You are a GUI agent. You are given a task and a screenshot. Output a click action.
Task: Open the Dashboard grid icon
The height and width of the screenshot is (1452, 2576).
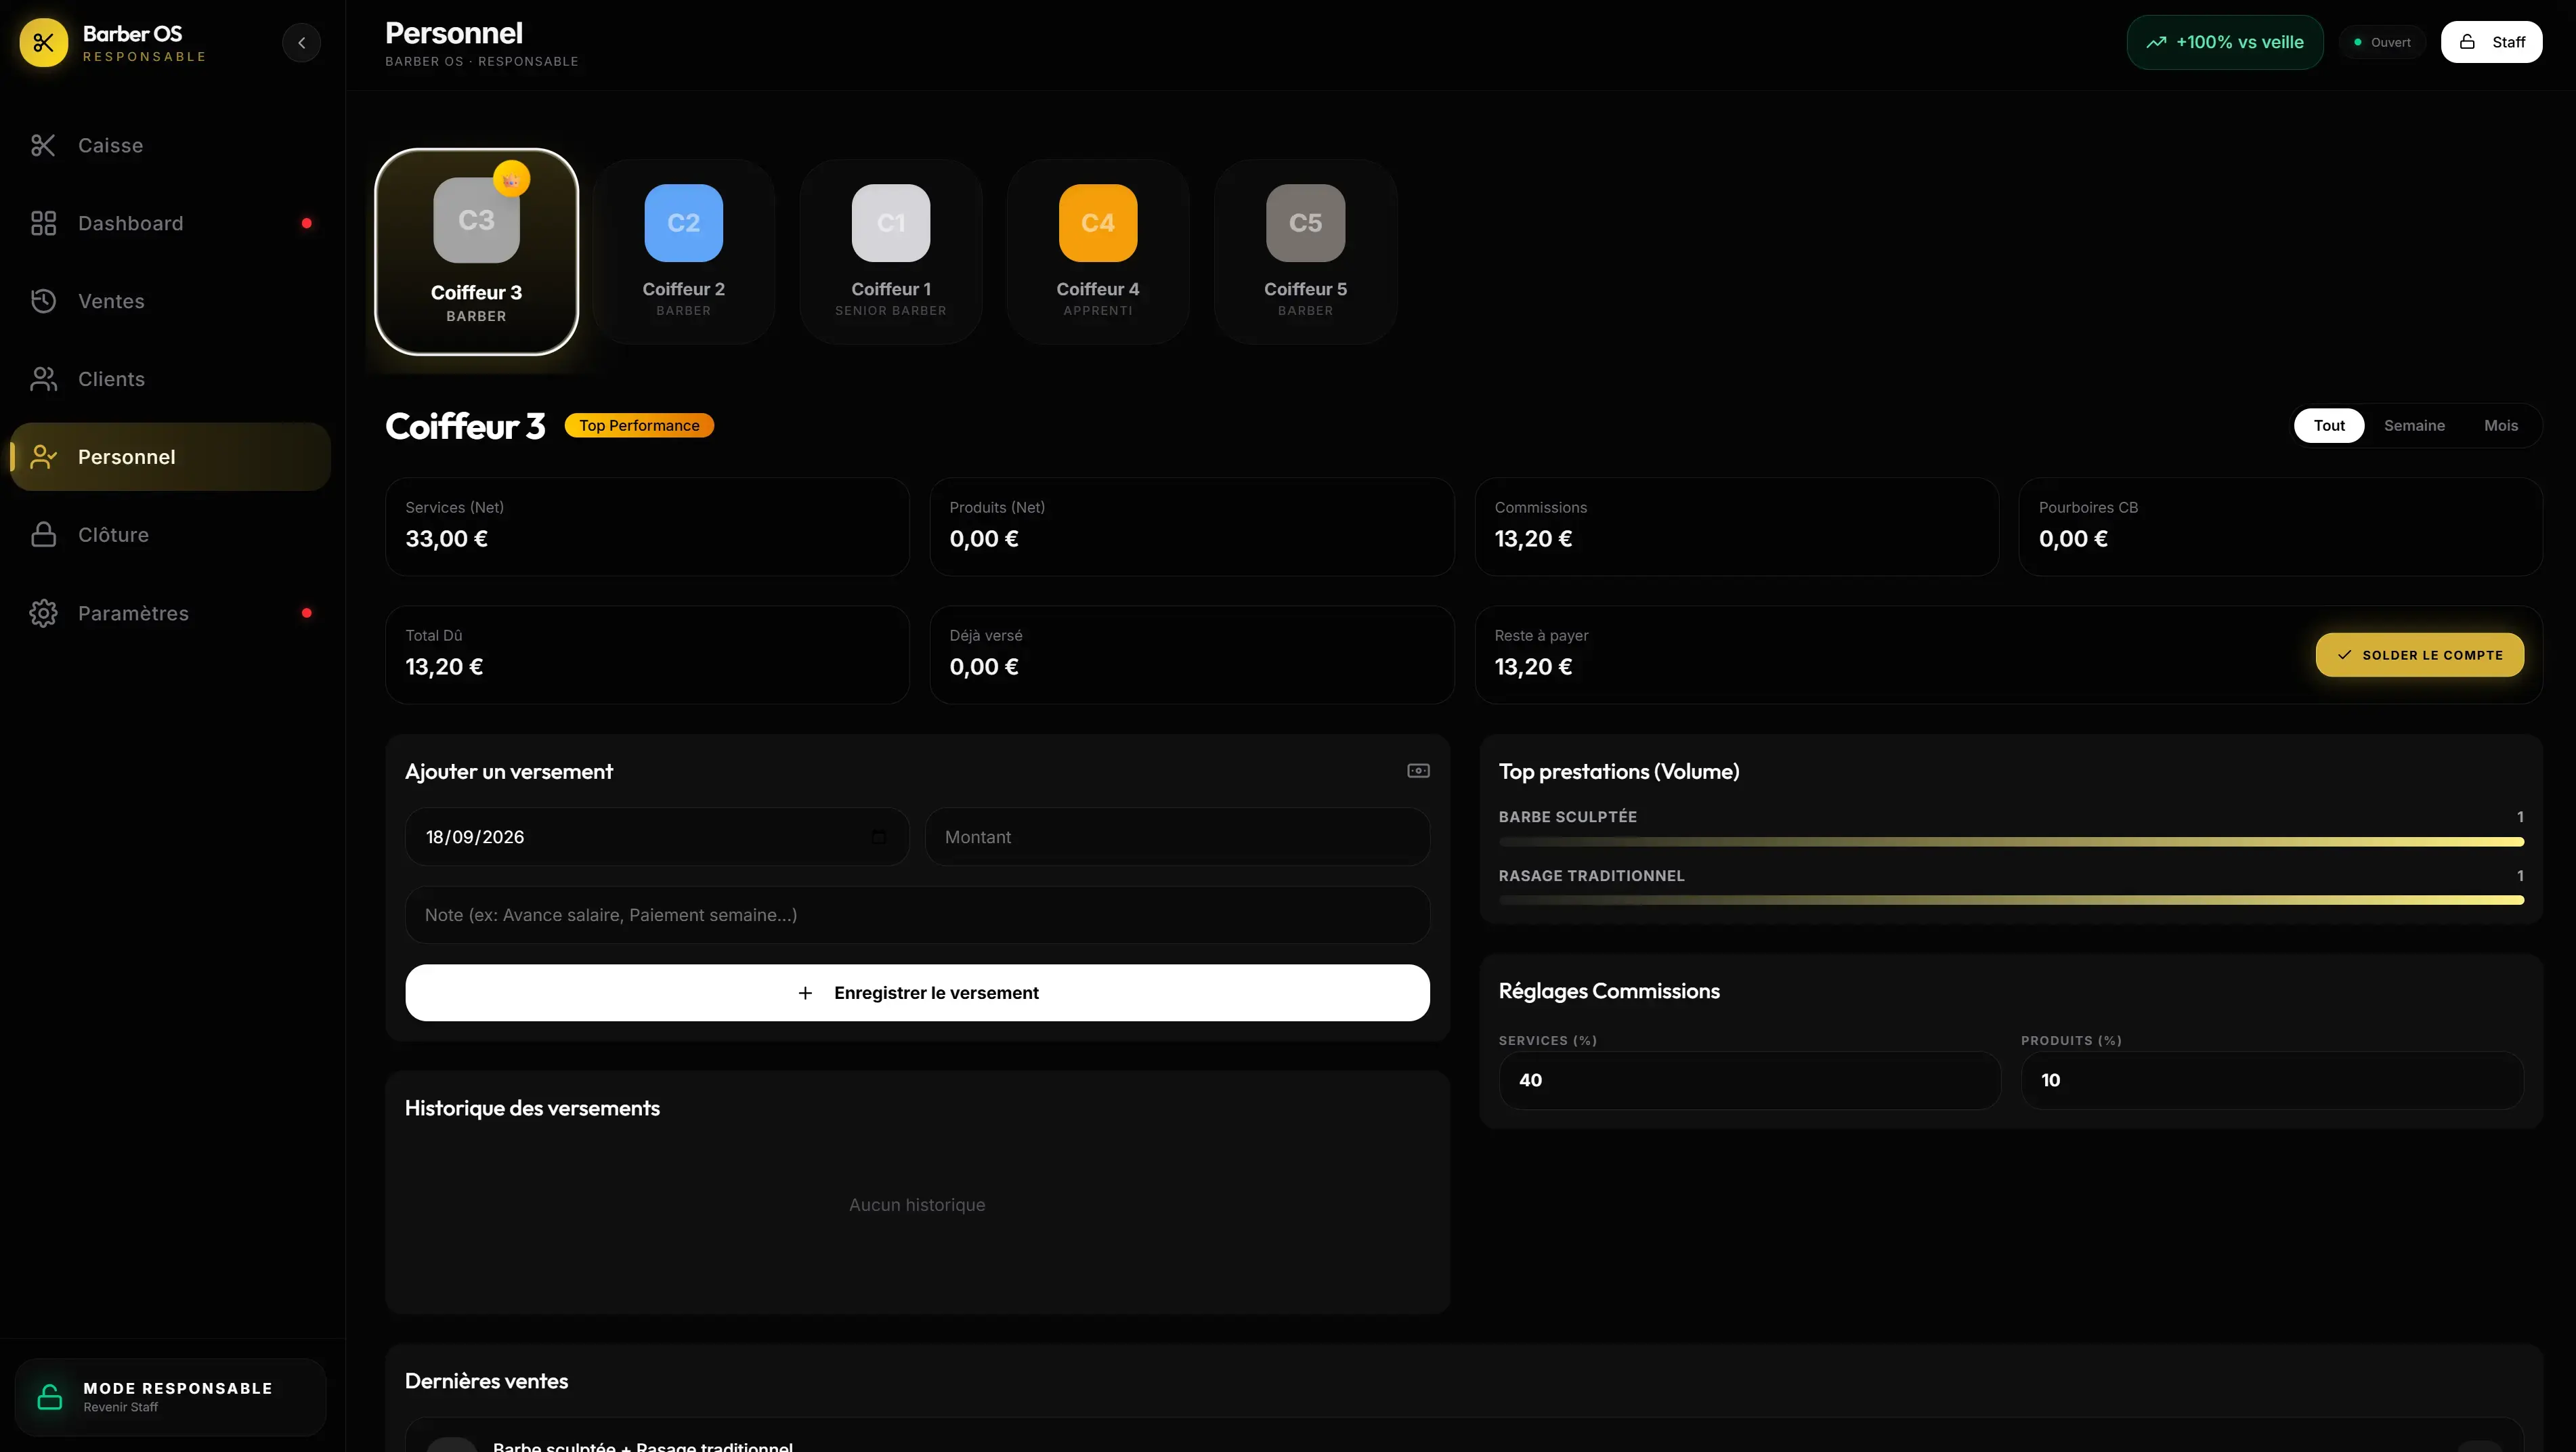43,223
